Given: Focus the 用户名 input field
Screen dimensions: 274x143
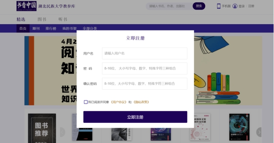Looking at the screenshot, I should coord(145,53).
